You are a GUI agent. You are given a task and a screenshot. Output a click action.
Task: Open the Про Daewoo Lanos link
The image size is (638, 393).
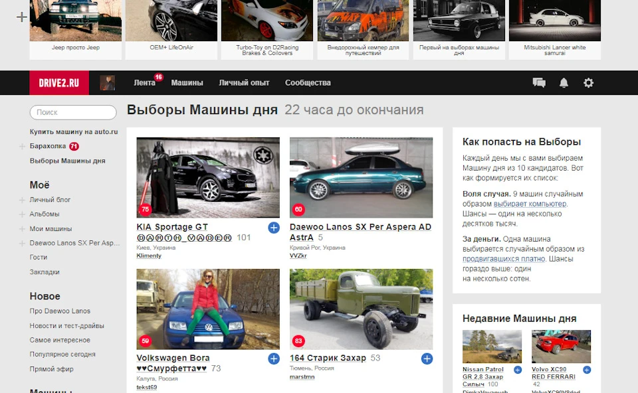click(60, 311)
